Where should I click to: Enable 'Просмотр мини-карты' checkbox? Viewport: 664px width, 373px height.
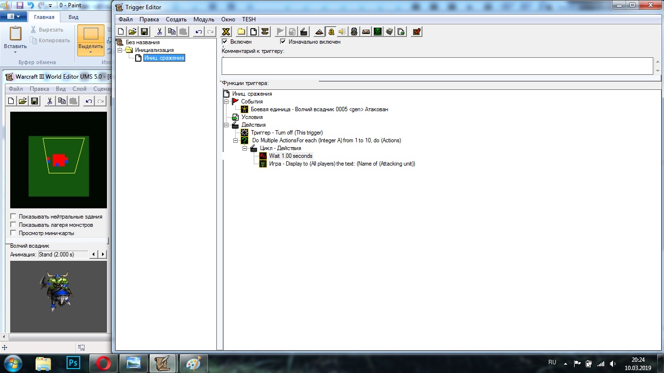13,233
